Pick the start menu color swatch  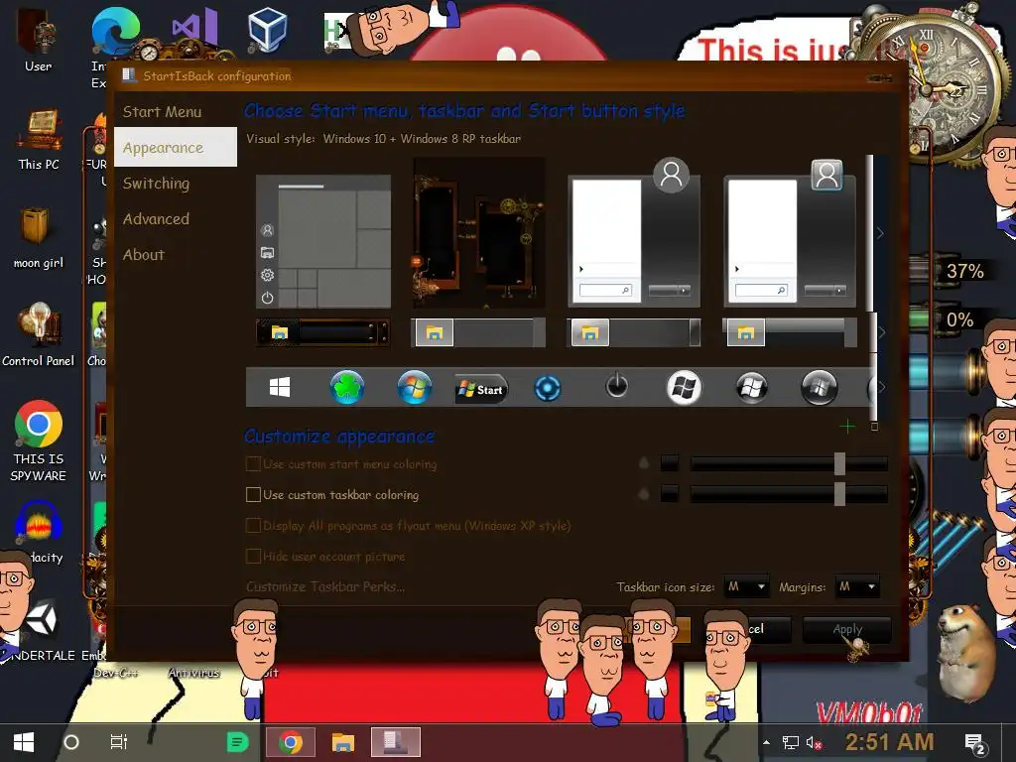click(x=670, y=463)
